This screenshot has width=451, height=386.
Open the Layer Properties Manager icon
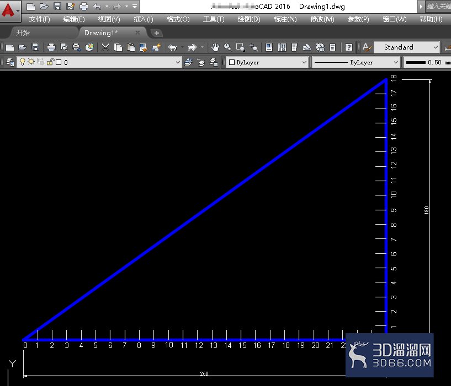pyautogui.click(x=10, y=62)
